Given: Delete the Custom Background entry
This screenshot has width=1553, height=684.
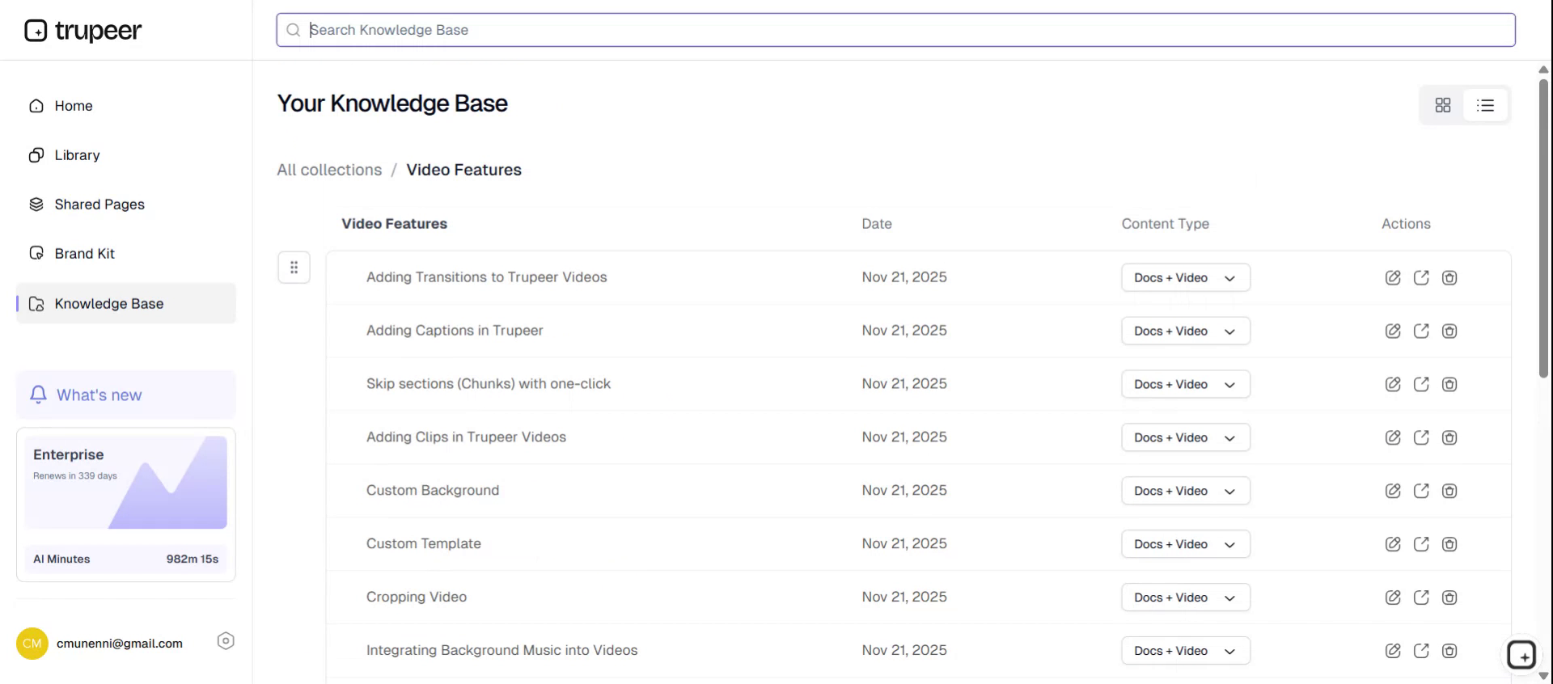Looking at the screenshot, I should [1449, 491].
